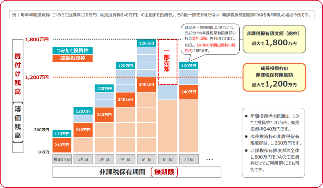Image resolution: width=323 pixels, height=188 pixels.
Task: Select the 7年目 year label
Action: (189, 159)
